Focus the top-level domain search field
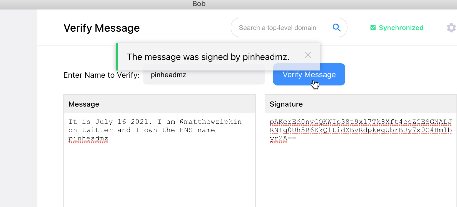Image resolution: width=457 pixels, height=207 pixels. (277, 28)
